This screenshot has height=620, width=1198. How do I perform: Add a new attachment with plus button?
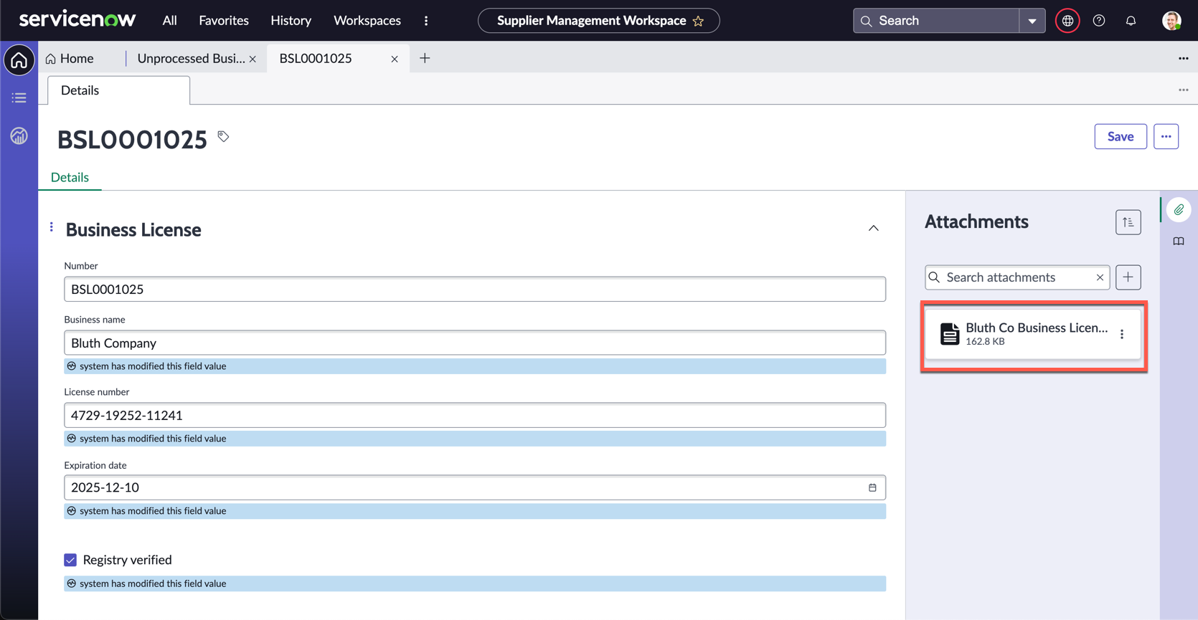point(1128,277)
